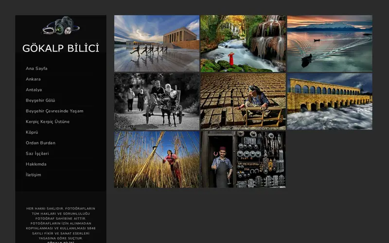This screenshot has height=243, width=389.
Task: Open the Anıtkabir soldiers marching photo
Action: tap(157, 44)
